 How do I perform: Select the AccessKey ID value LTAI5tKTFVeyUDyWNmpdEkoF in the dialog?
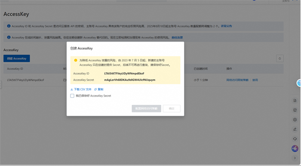[x=124, y=73]
